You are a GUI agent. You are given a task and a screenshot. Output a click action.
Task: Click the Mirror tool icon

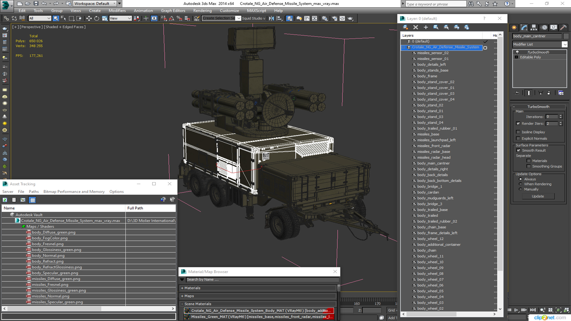click(x=271, y=18)
